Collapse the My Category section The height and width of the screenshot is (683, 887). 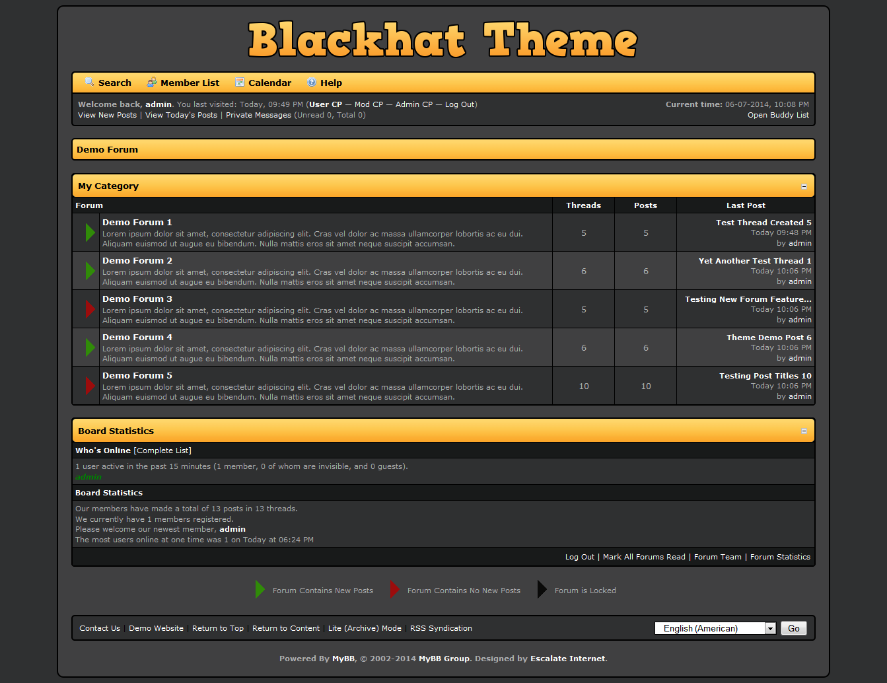click(804, 187)
